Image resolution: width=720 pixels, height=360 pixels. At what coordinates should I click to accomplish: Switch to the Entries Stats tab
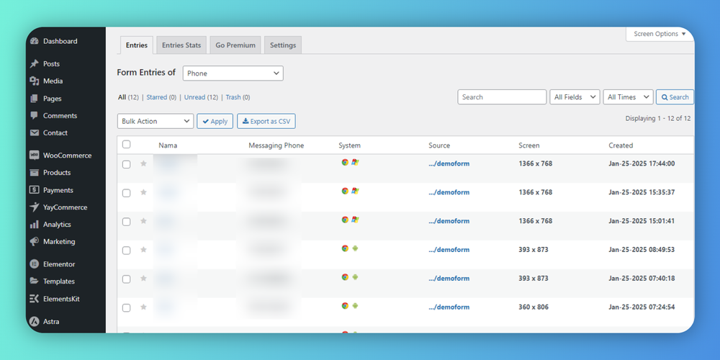tap(181, 45)
